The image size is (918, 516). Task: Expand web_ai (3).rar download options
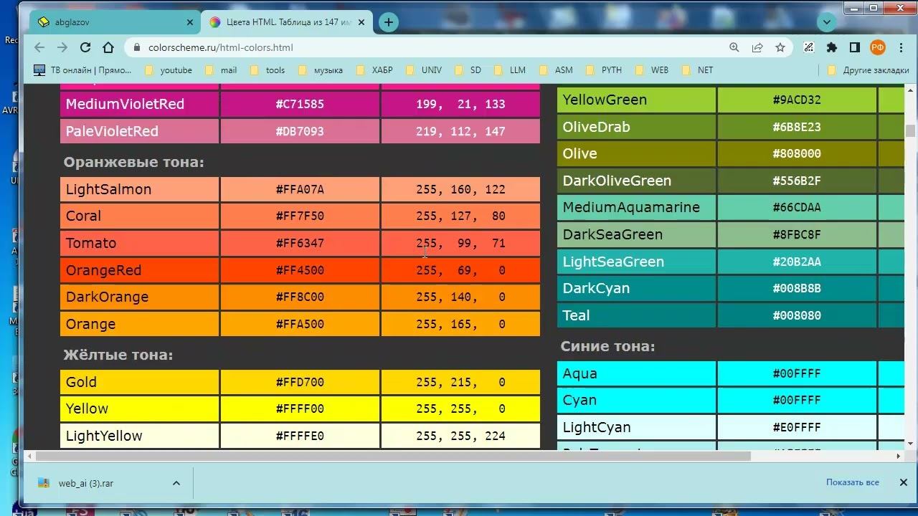point(176,483)
